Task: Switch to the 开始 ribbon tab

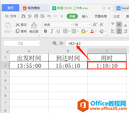Action: pyautogui.click(x=72, y=16)
